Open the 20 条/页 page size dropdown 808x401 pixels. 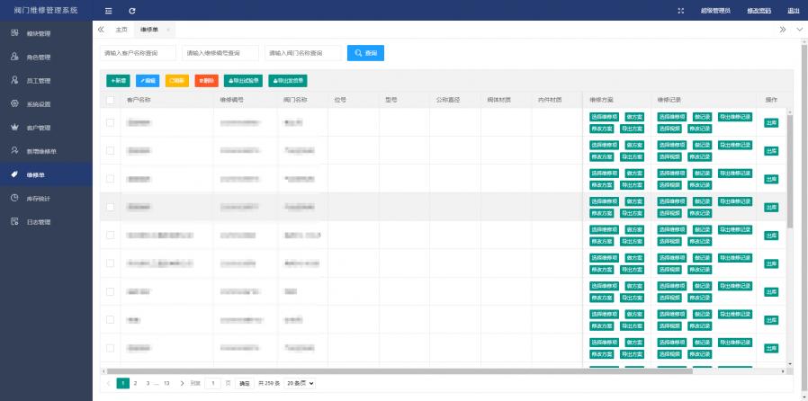pyautogui.click(x=300, y=383)
